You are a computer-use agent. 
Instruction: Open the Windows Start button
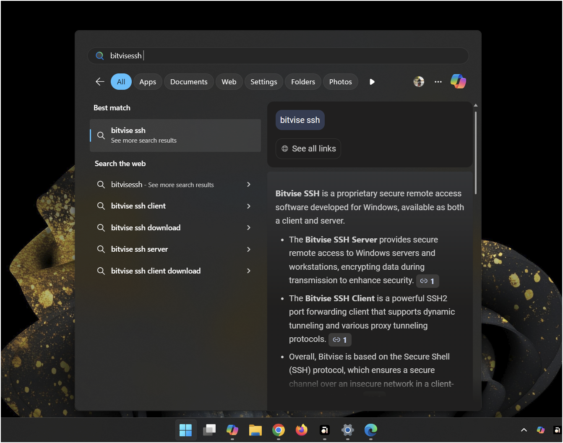pos(185,430)
